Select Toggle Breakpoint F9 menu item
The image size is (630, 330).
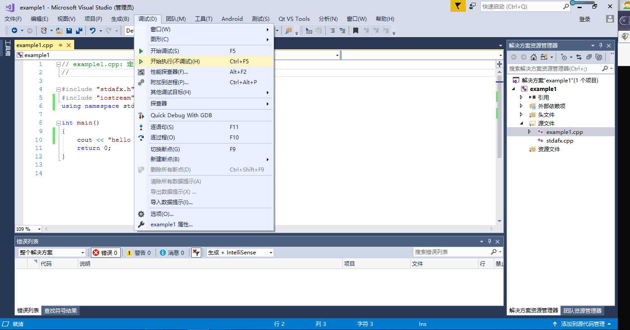pos(204,149)
